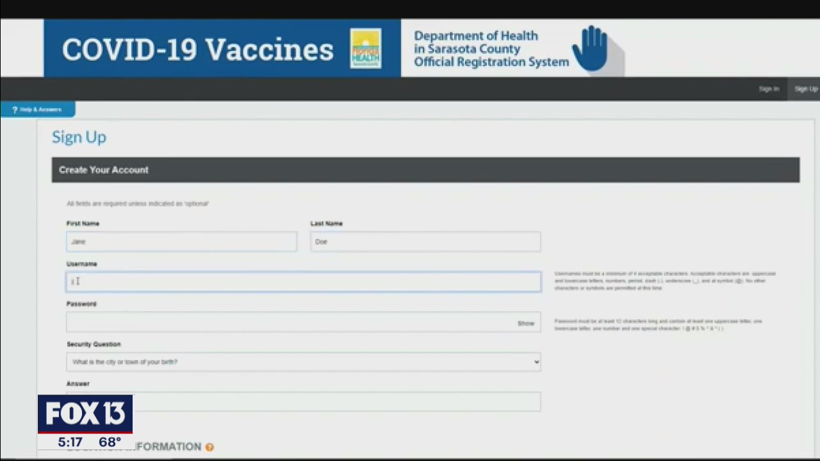Click the Password input field
The image size is (820, 461).
point(304,322)
